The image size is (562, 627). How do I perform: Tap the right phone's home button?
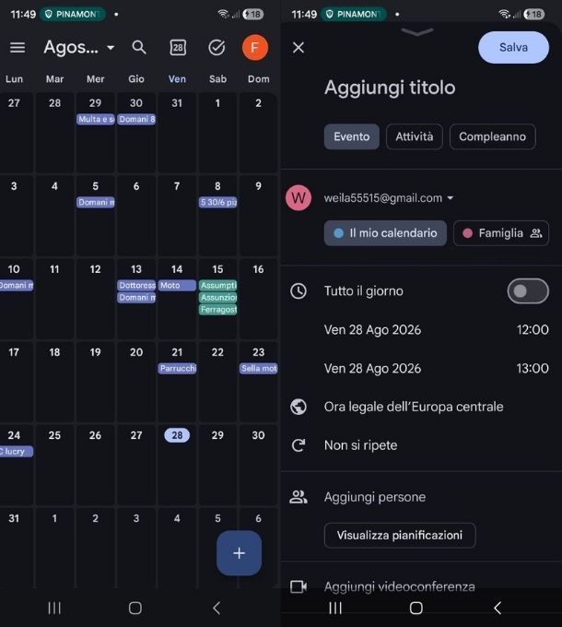tap(416, 609)
